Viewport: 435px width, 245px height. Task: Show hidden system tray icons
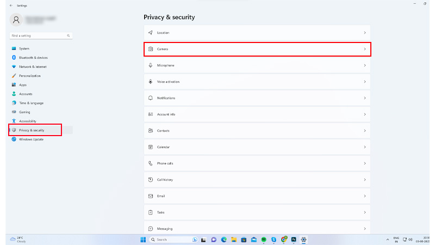click(x=388, y=240)
